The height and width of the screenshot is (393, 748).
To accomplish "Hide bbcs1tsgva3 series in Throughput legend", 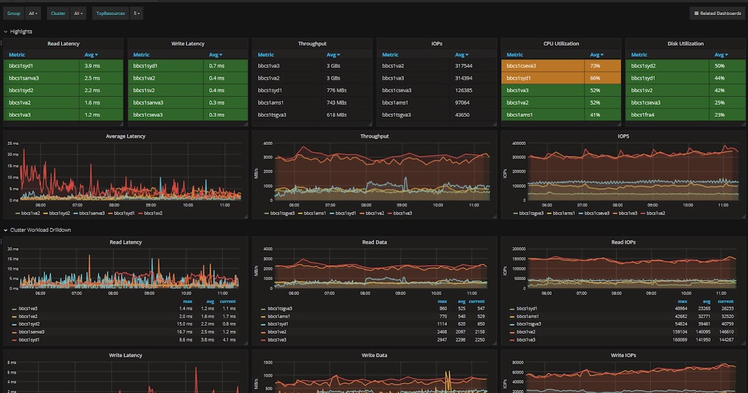I will (x=284, y=212).
